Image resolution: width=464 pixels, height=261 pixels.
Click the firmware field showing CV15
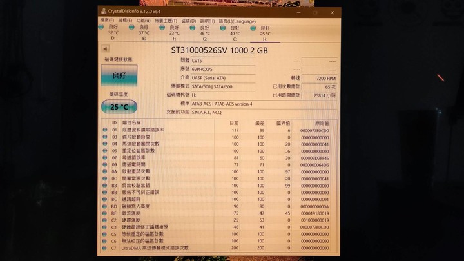coord(223,61)
